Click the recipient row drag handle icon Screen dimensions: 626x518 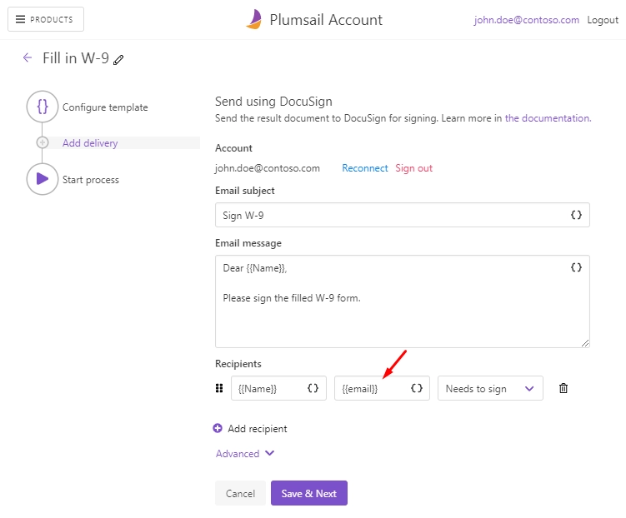point(219,388)
